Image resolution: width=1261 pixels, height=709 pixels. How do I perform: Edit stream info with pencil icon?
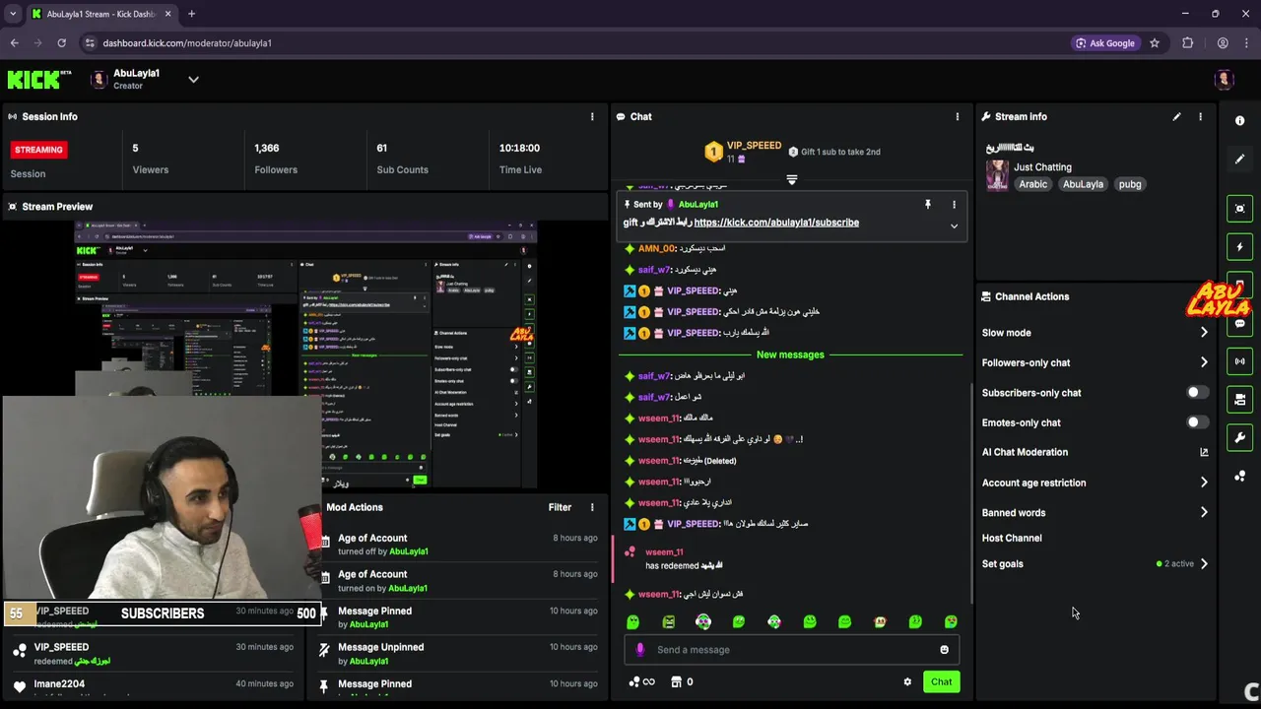[1176, 116]
